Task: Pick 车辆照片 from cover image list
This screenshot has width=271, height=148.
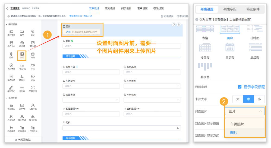Action: 245,124
